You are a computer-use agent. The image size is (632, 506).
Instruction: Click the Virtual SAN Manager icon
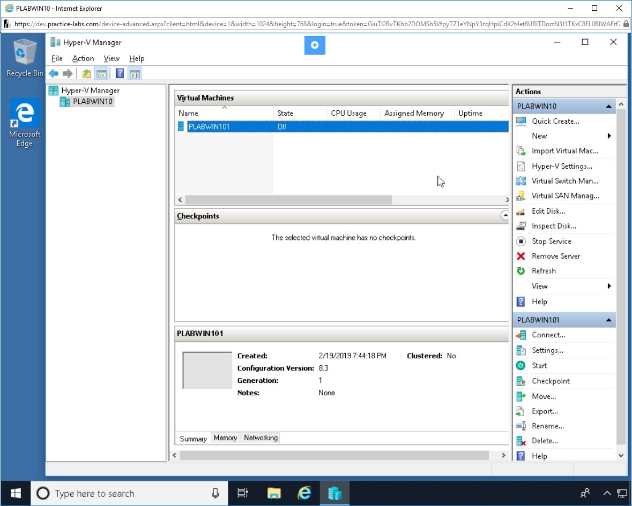point(521,195)
